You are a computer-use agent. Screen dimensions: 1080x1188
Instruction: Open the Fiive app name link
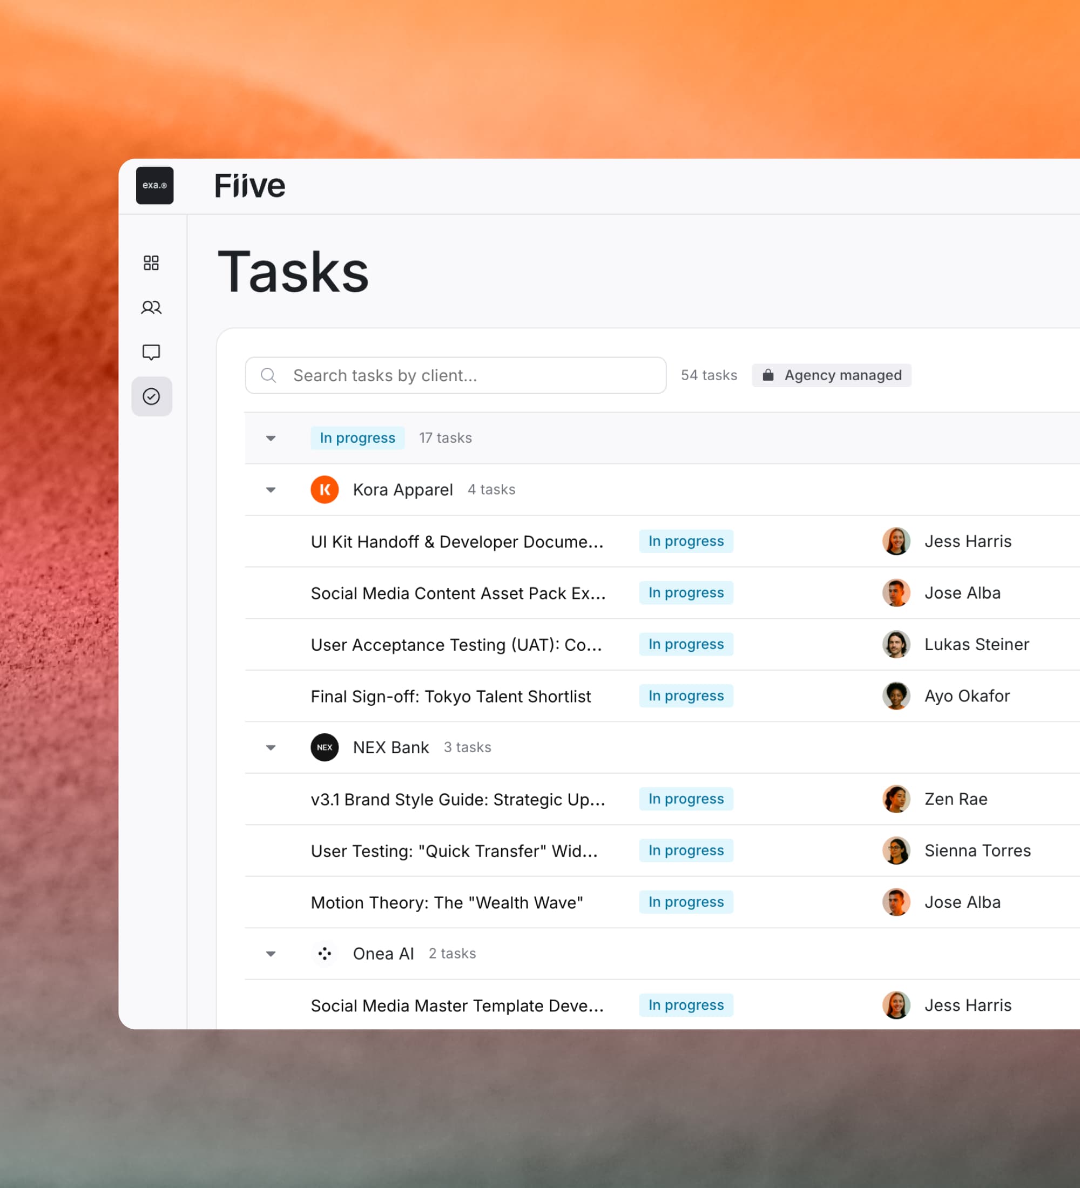(x=249, y=185)
